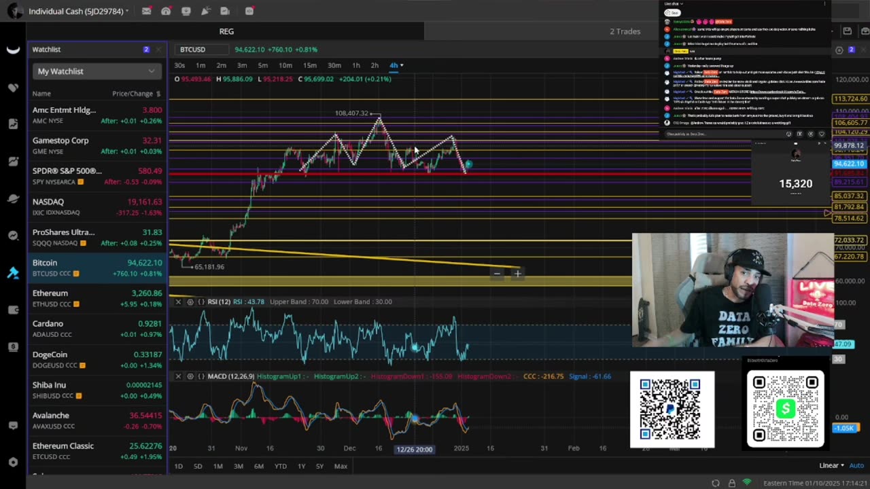
Task: Click the RSI indicator settings icon
Action: pyautogui.click(x=190, y=302)
